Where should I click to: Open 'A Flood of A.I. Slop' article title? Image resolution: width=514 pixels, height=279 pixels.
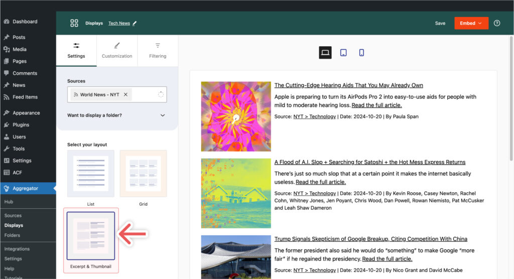370,162
